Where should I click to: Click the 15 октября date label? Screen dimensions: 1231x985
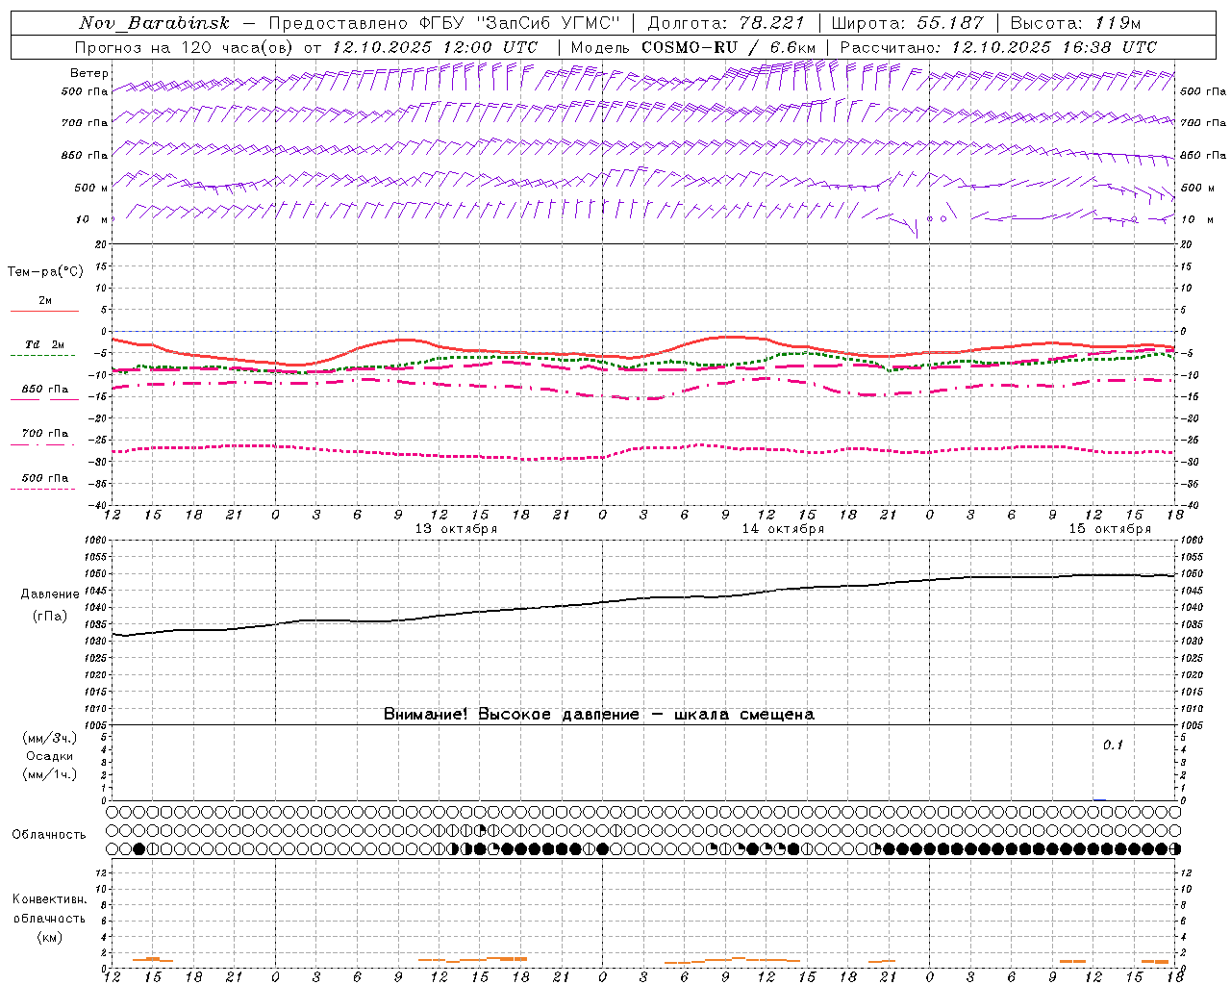tap(1110, 529)
